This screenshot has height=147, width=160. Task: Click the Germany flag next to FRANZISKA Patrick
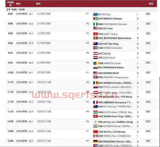(x=95, y=142)
